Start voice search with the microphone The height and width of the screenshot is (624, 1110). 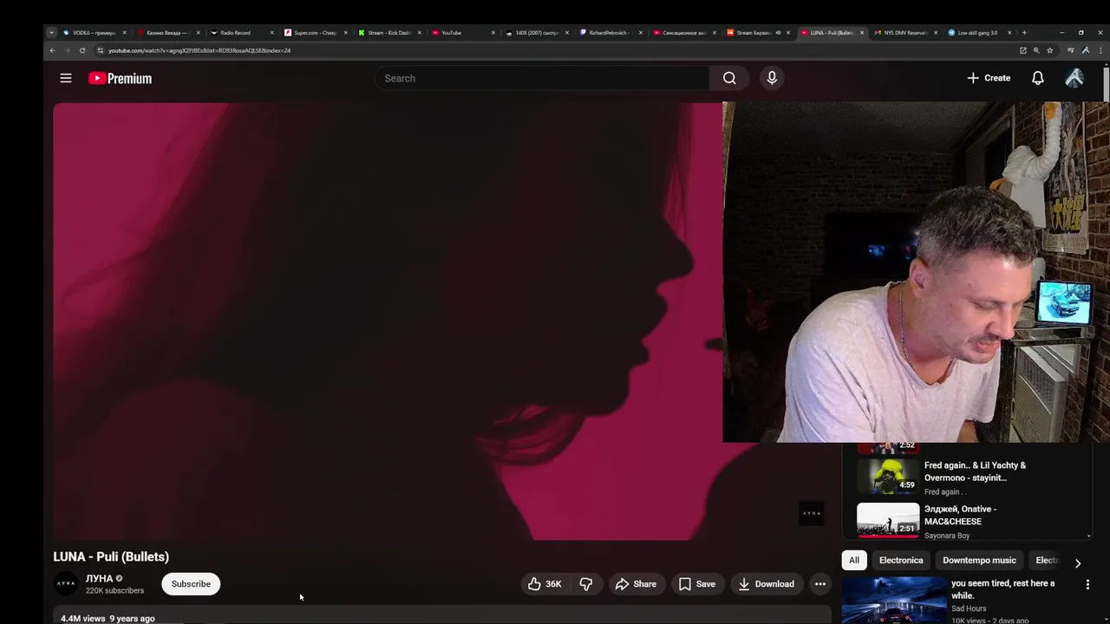point(772,78)
